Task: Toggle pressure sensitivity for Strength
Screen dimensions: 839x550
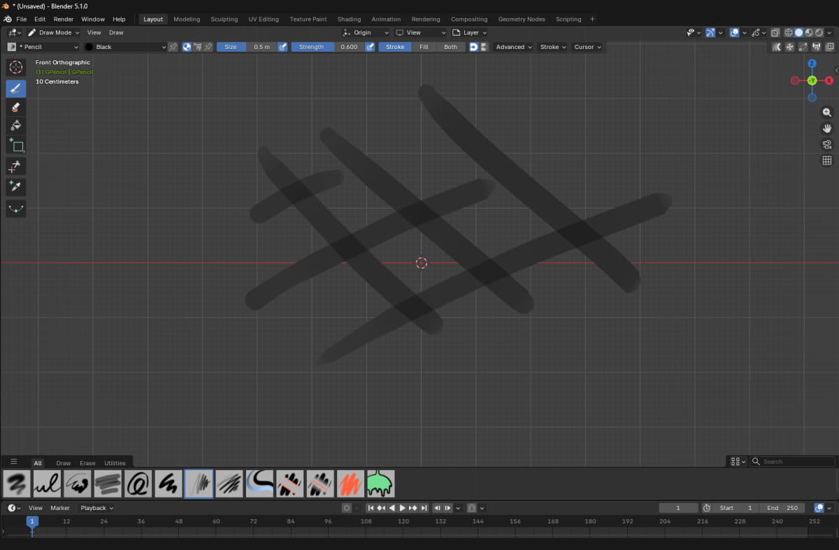Action: (x=370, y=47)
